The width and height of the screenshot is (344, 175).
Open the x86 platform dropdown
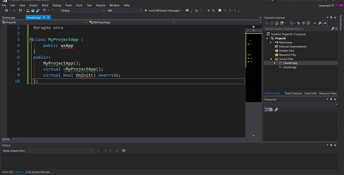[125, 10]
